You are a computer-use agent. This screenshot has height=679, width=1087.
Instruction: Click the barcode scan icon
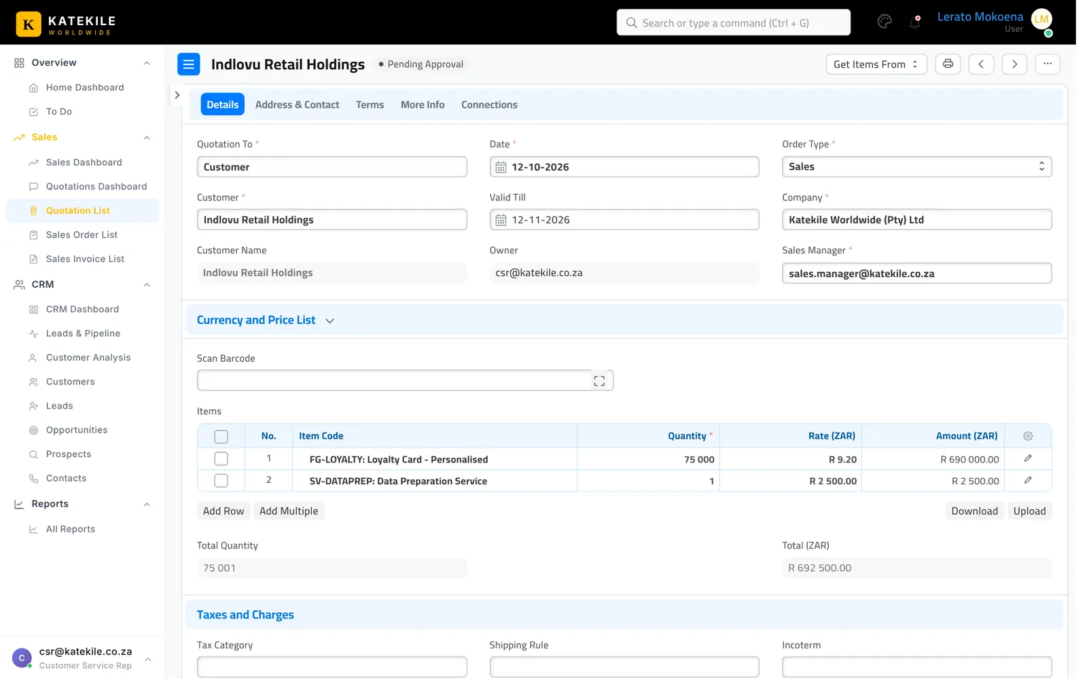pos(599,381)
